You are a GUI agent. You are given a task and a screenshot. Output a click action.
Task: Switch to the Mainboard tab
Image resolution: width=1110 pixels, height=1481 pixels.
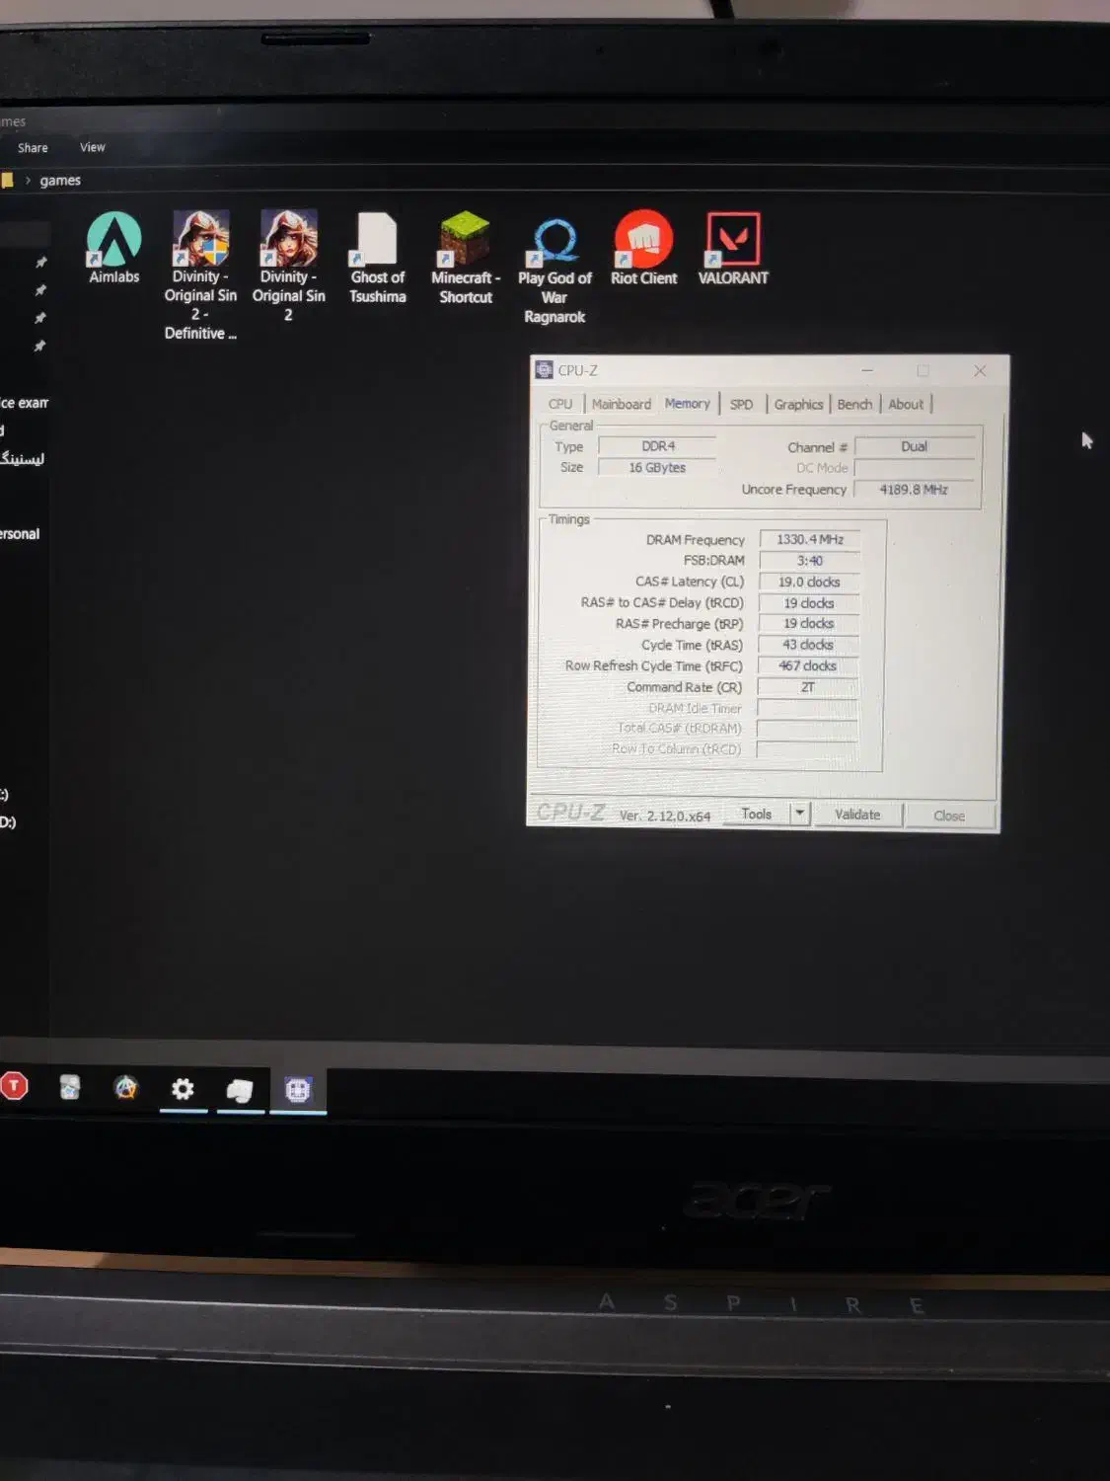pyautogui.click(x=621, y=404)
